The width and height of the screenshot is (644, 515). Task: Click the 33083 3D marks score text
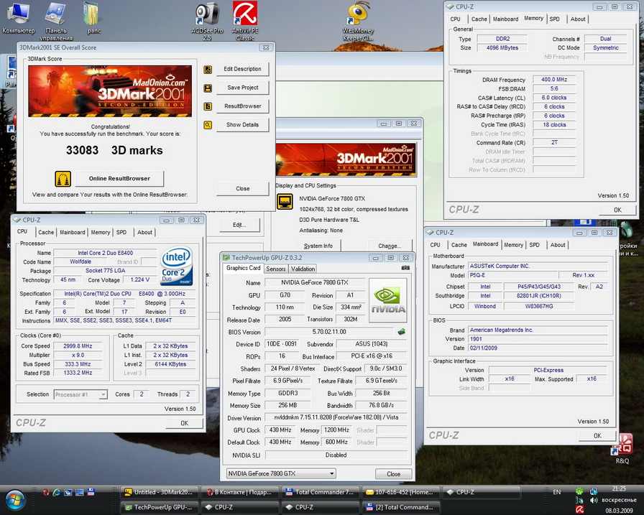click(x=114, y=150)
